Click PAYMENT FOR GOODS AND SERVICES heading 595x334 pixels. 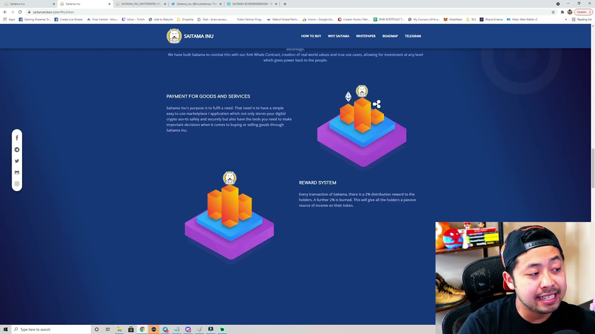(x=208, y=96)
